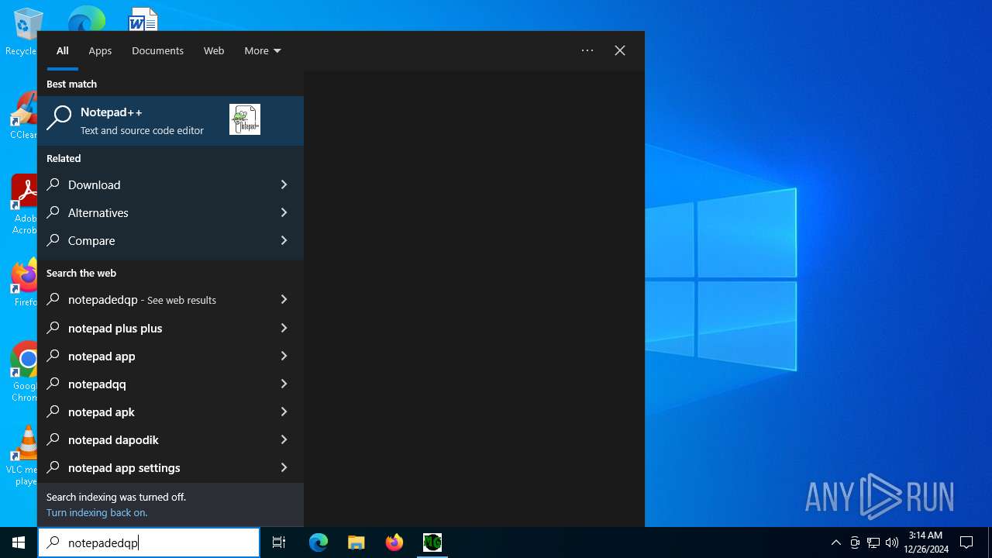The image size is (992, 558).
Task: Expand the notepad app chevron
Action: pyautogui.click(x=284, y=356)
